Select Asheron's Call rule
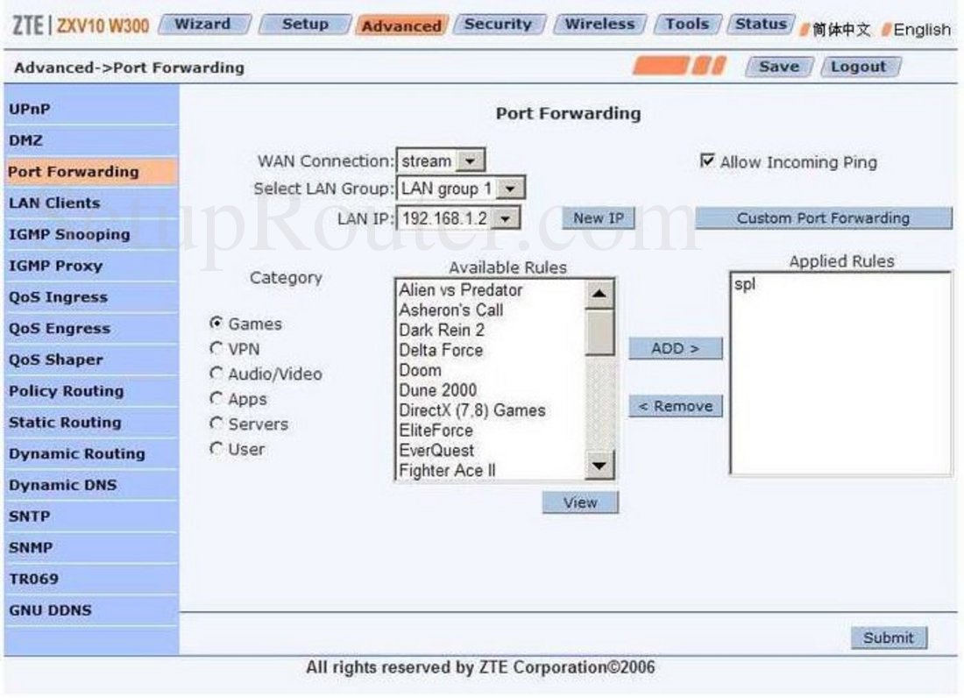Viewport: 964px width, 698px height. [x=490, y=310]
